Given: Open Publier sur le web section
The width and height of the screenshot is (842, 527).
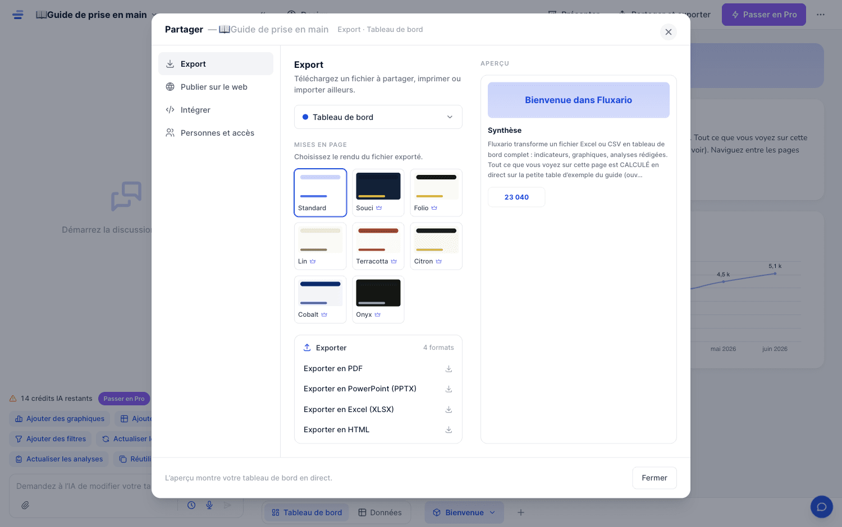Looking at the screenshot, I should (216, 87).
